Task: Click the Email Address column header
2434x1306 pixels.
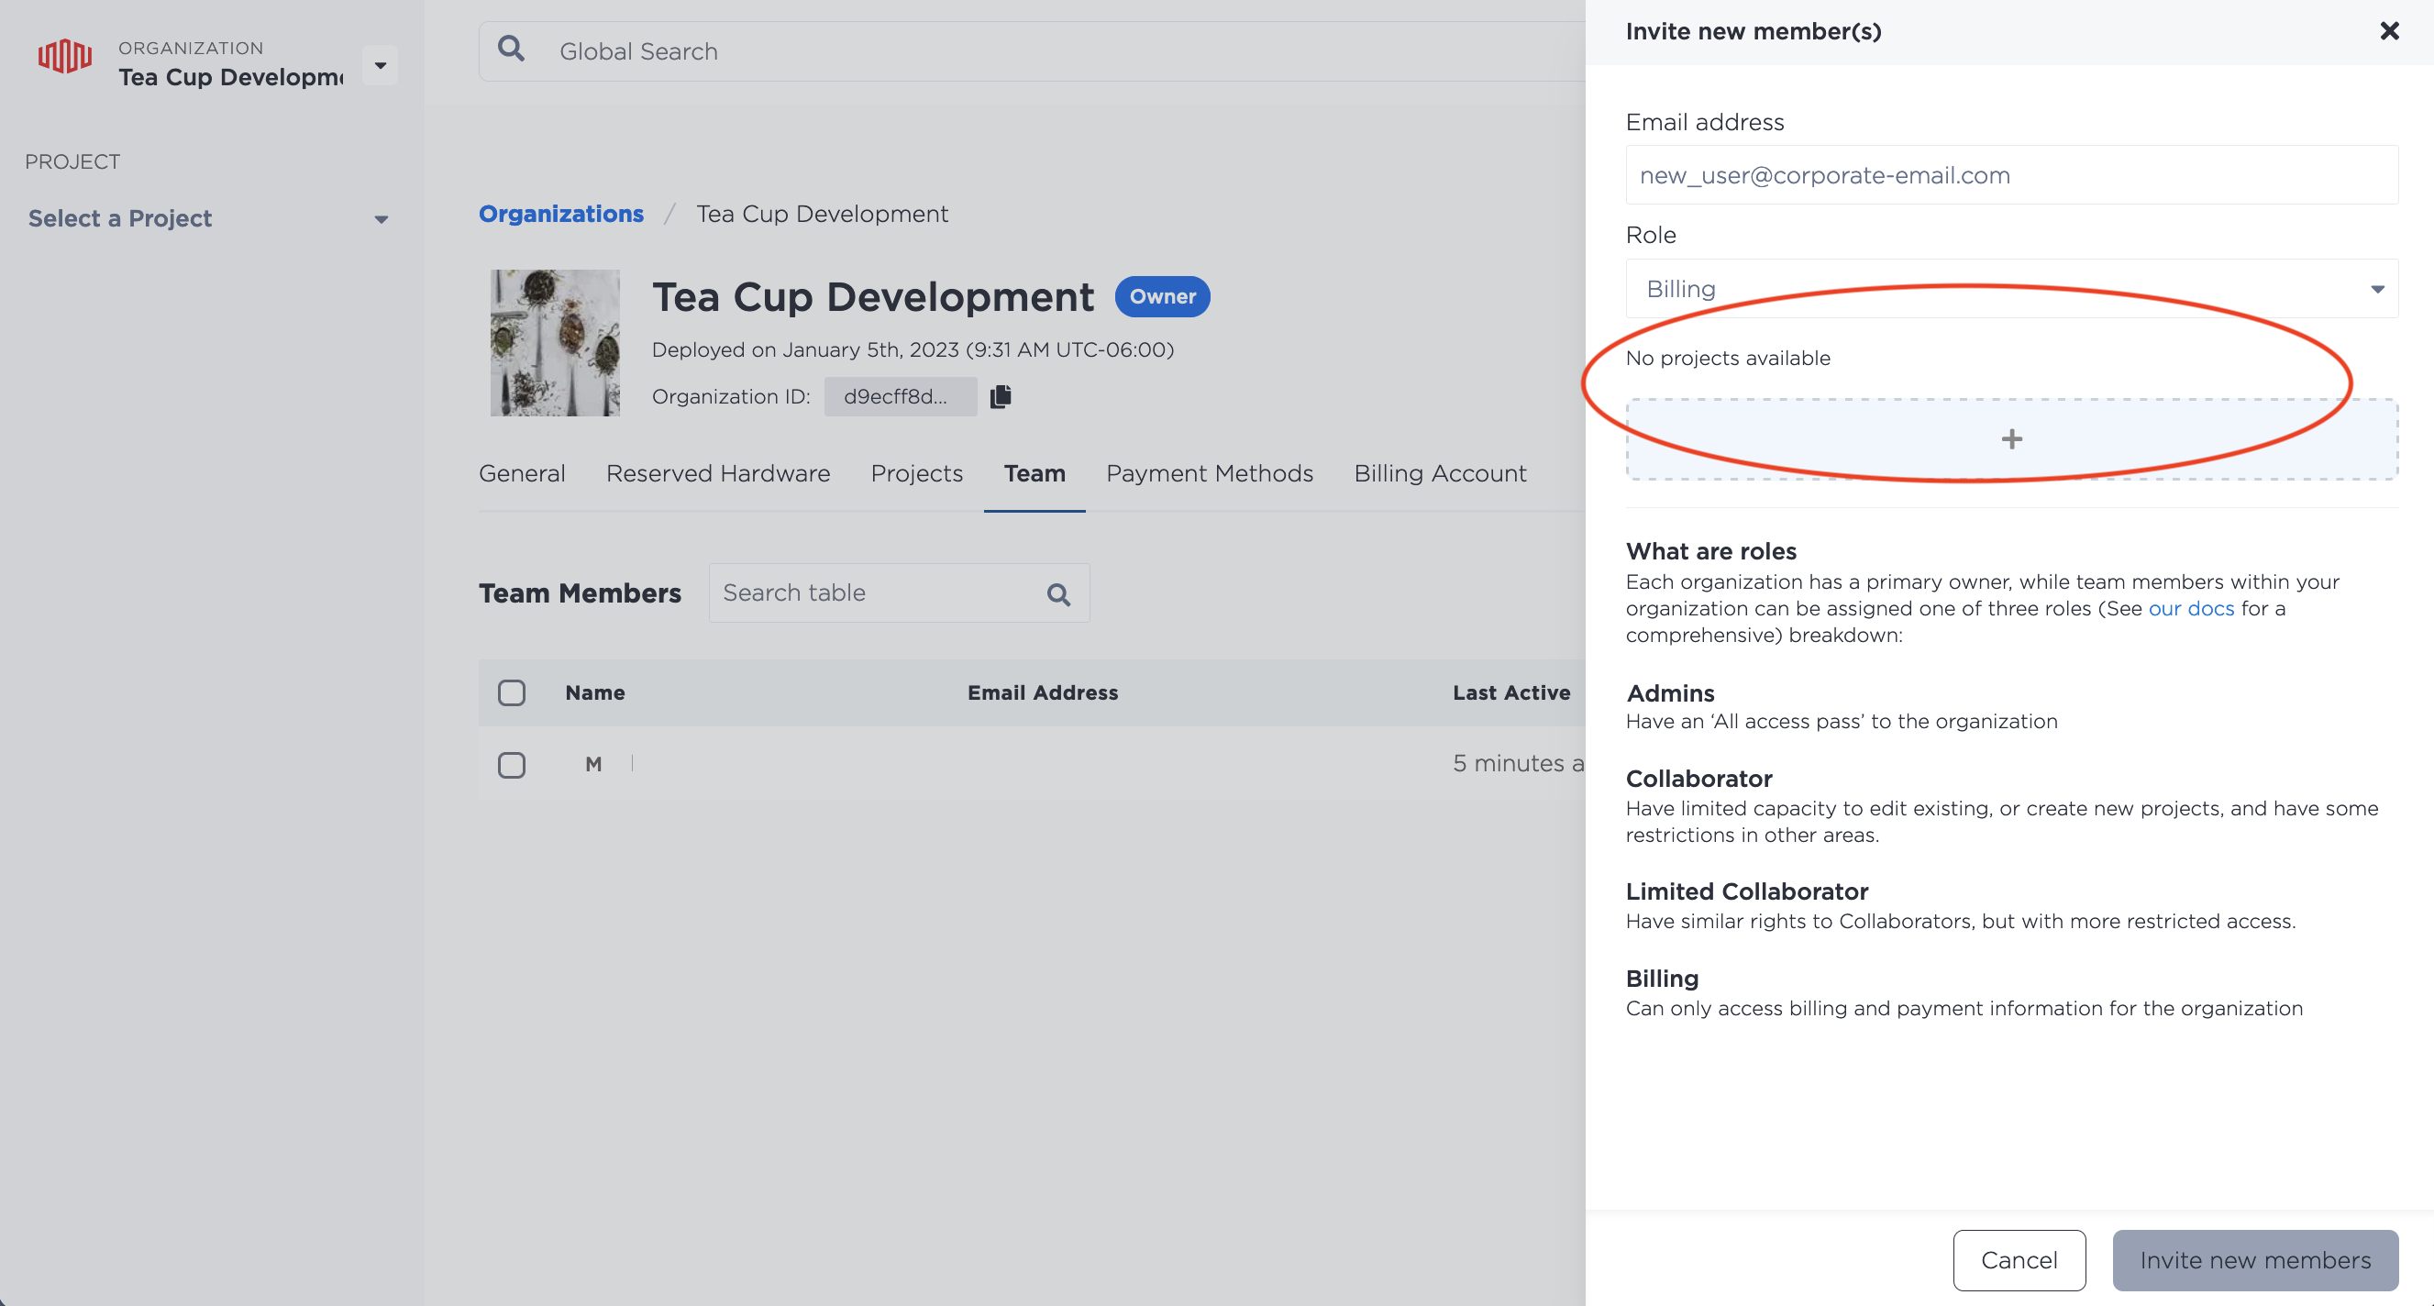Action: 1042,692
